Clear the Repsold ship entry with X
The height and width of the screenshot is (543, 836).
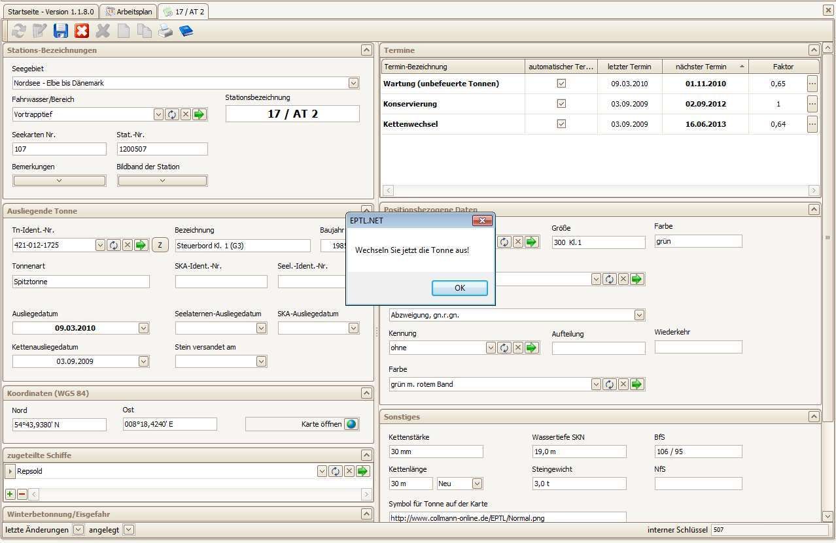point(349,471)
